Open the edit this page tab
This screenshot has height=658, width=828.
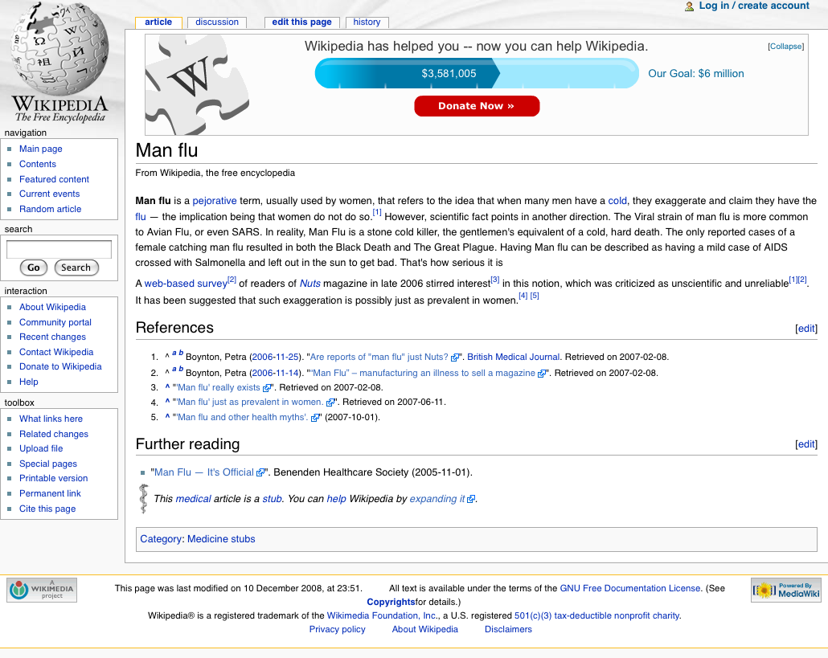pyautogui.click(x=302, y=22)
